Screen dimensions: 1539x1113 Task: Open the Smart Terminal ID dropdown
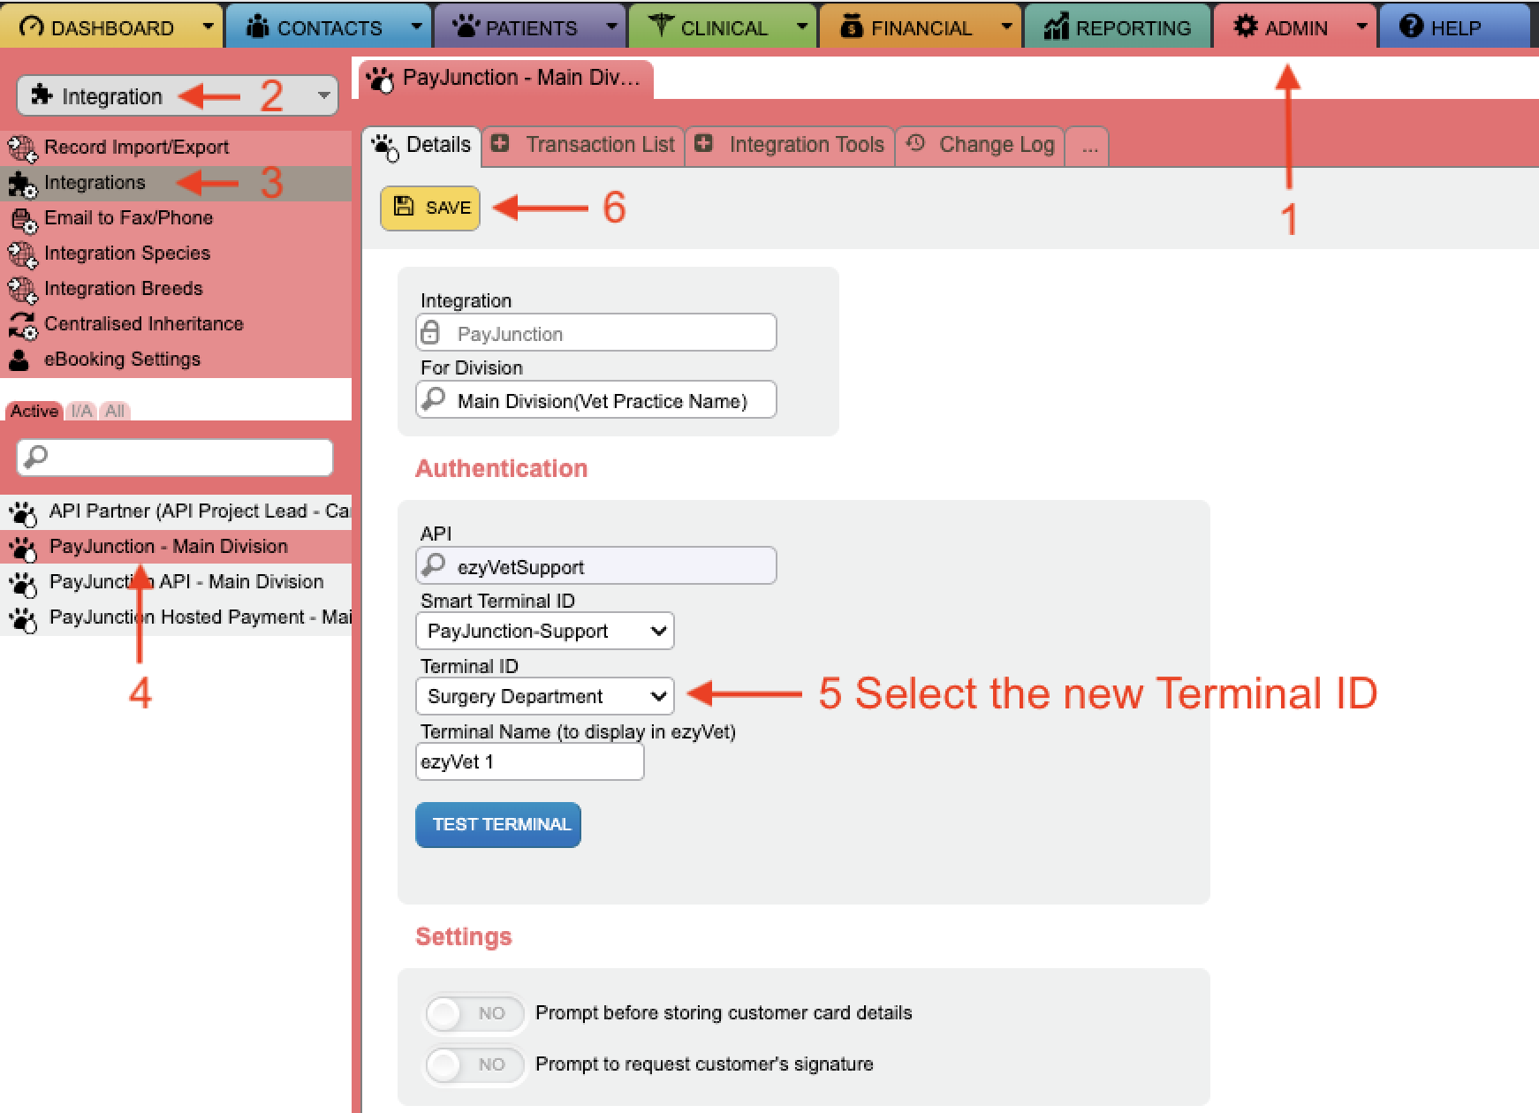545,631
